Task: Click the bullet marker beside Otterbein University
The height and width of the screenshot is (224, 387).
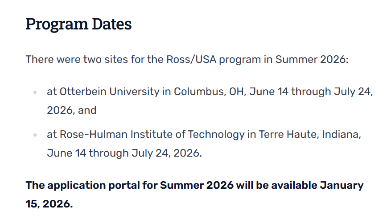Action: coord(35,92)
